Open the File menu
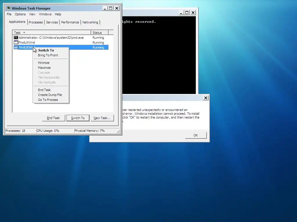 pos(9,14)
